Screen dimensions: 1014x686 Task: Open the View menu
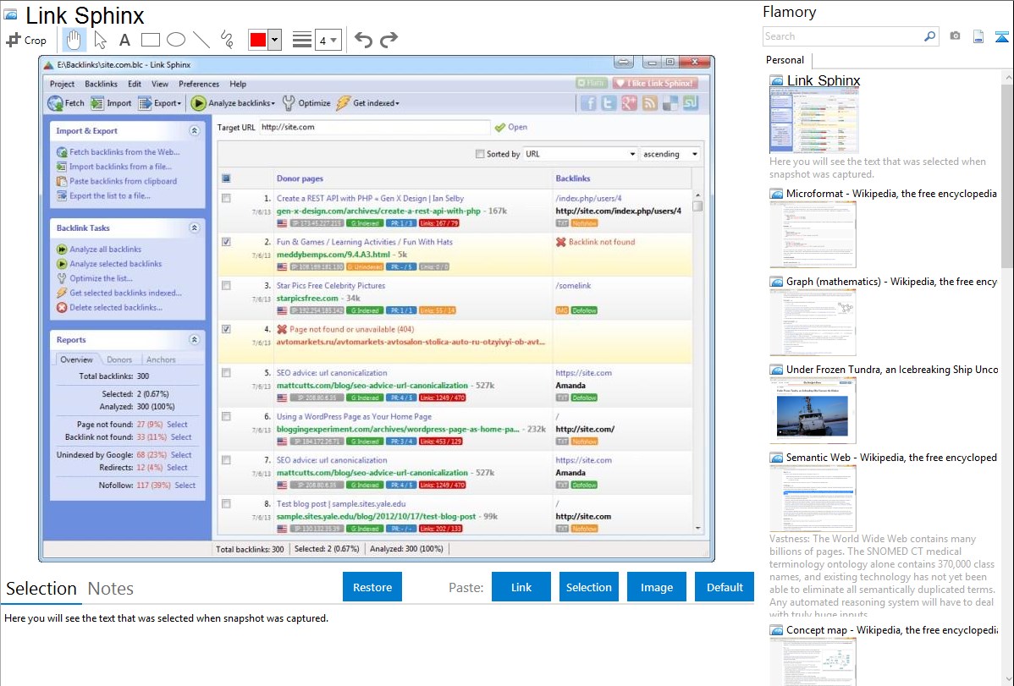(160, 84)
